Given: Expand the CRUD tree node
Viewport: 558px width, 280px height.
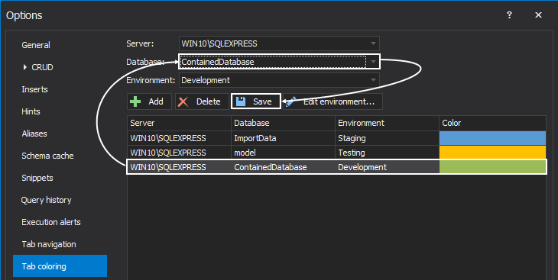Looking at the screenshot, I should (x=24, y=67).
